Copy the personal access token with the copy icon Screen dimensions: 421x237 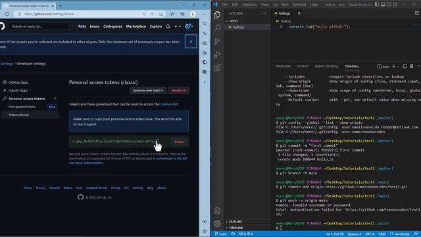click(x=157, y=141)
